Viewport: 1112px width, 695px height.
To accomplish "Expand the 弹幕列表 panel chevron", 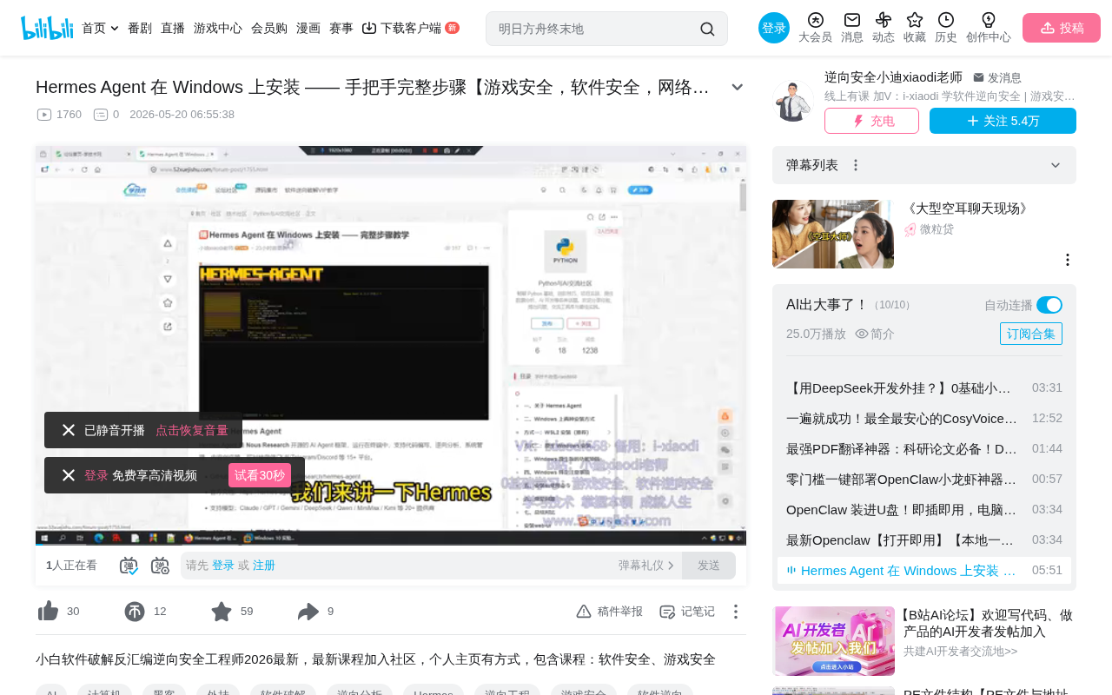I will coord(1056,165).
